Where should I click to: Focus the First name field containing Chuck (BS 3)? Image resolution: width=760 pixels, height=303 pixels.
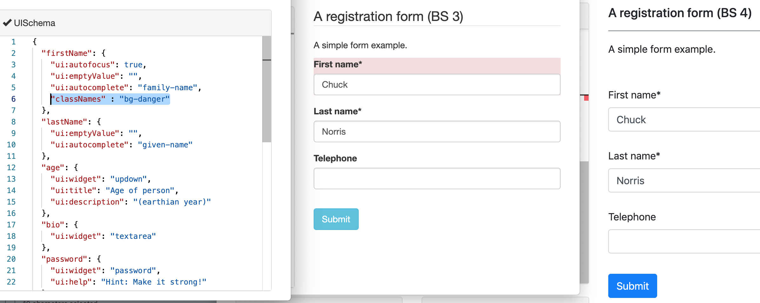[x=437, y=84]
